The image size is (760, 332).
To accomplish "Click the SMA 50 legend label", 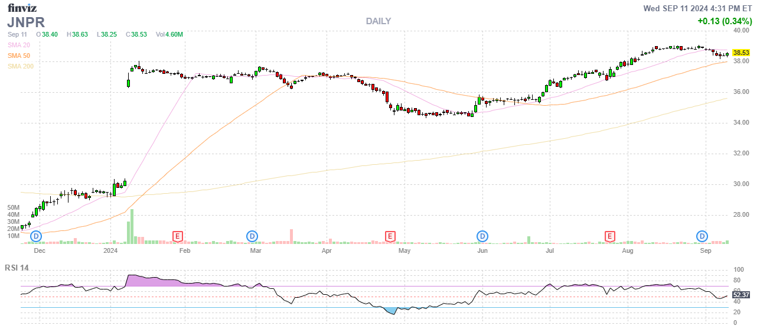I will [x=18, y=56].
